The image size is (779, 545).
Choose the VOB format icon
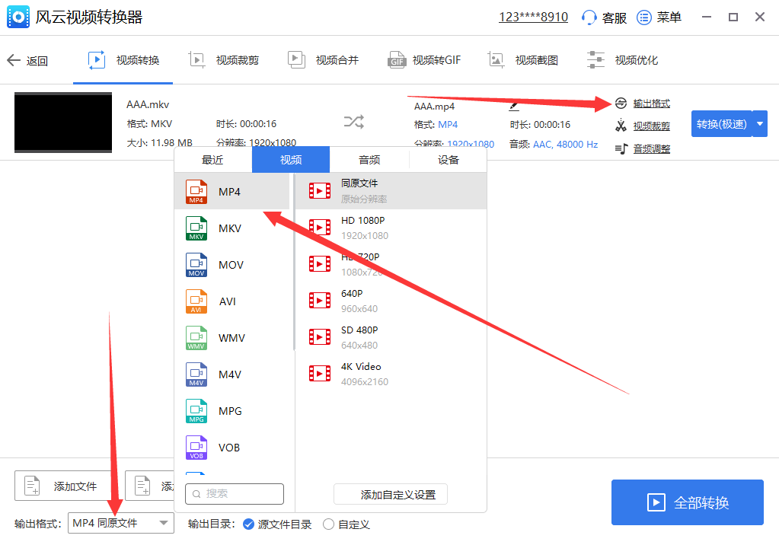click(196, 448)
